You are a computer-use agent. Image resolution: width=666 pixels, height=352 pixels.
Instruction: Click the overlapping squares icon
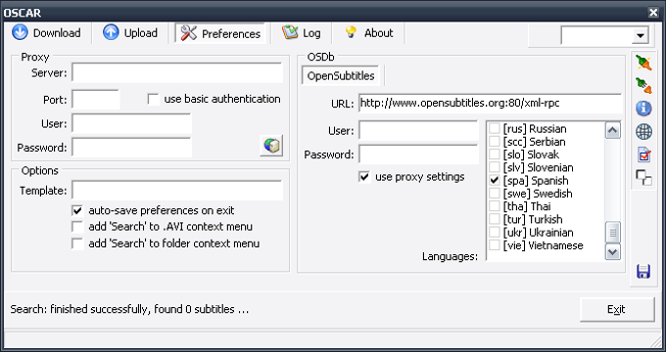tap(643, 177)
